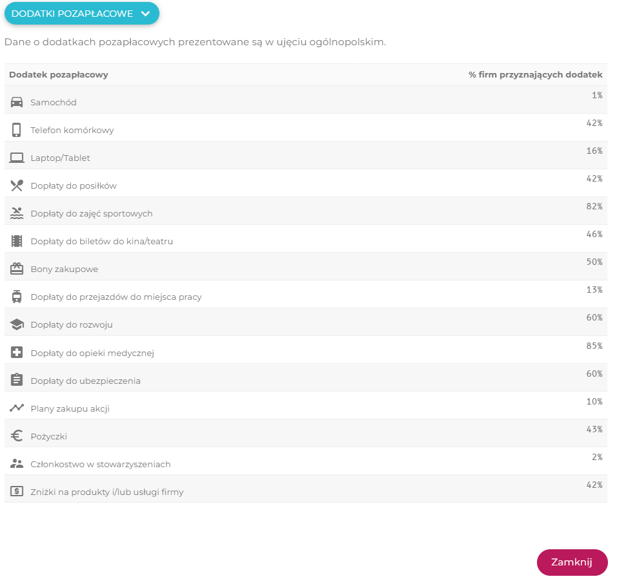Click the dollar discount icon
This screenshot has width=617, height=579.
[17, 492]
